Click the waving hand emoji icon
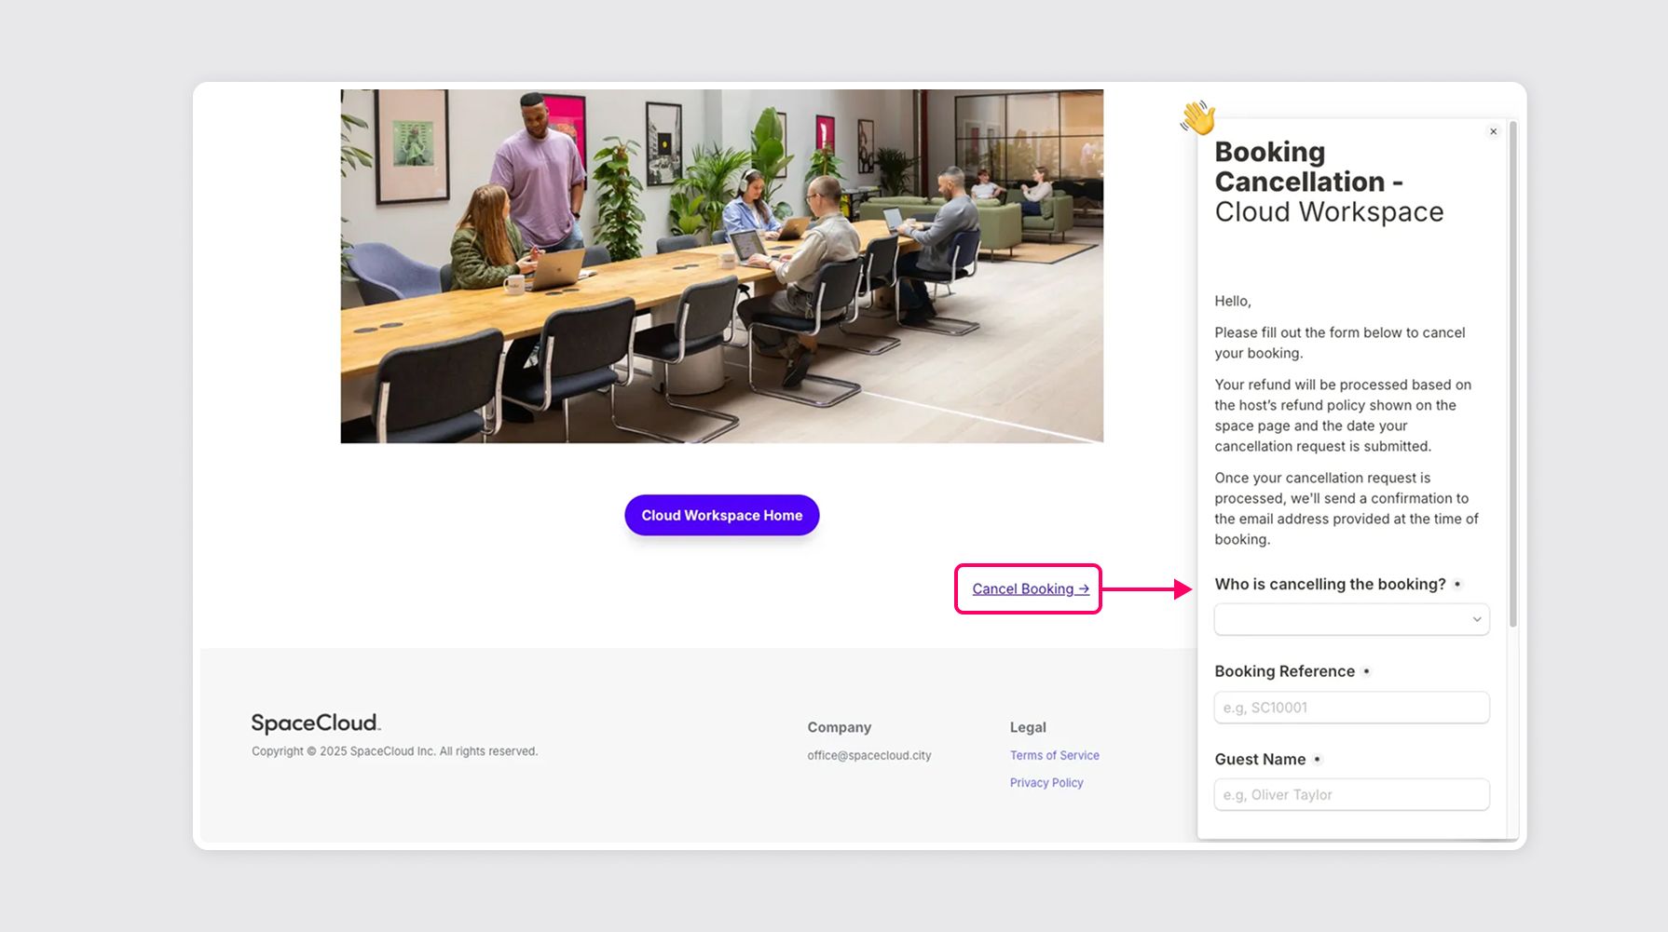Viewport: 1668px width, 932px height. pyautogui.click(x=1198, y=118)
